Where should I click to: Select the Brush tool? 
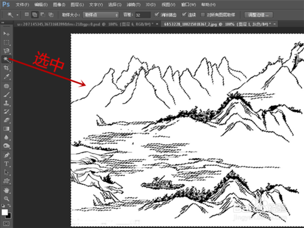pyautogui.click(x=6, y=95)
